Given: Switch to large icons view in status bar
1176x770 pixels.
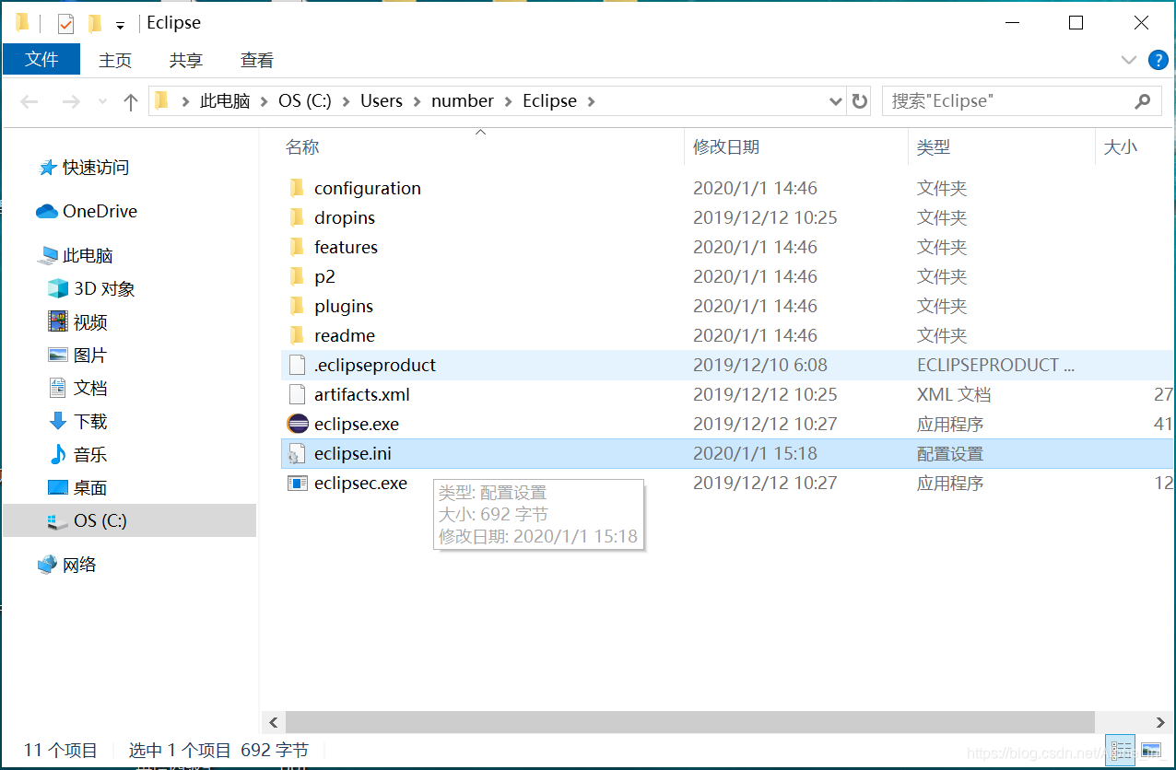Looking at the screenshot, I should [1151, 751].
